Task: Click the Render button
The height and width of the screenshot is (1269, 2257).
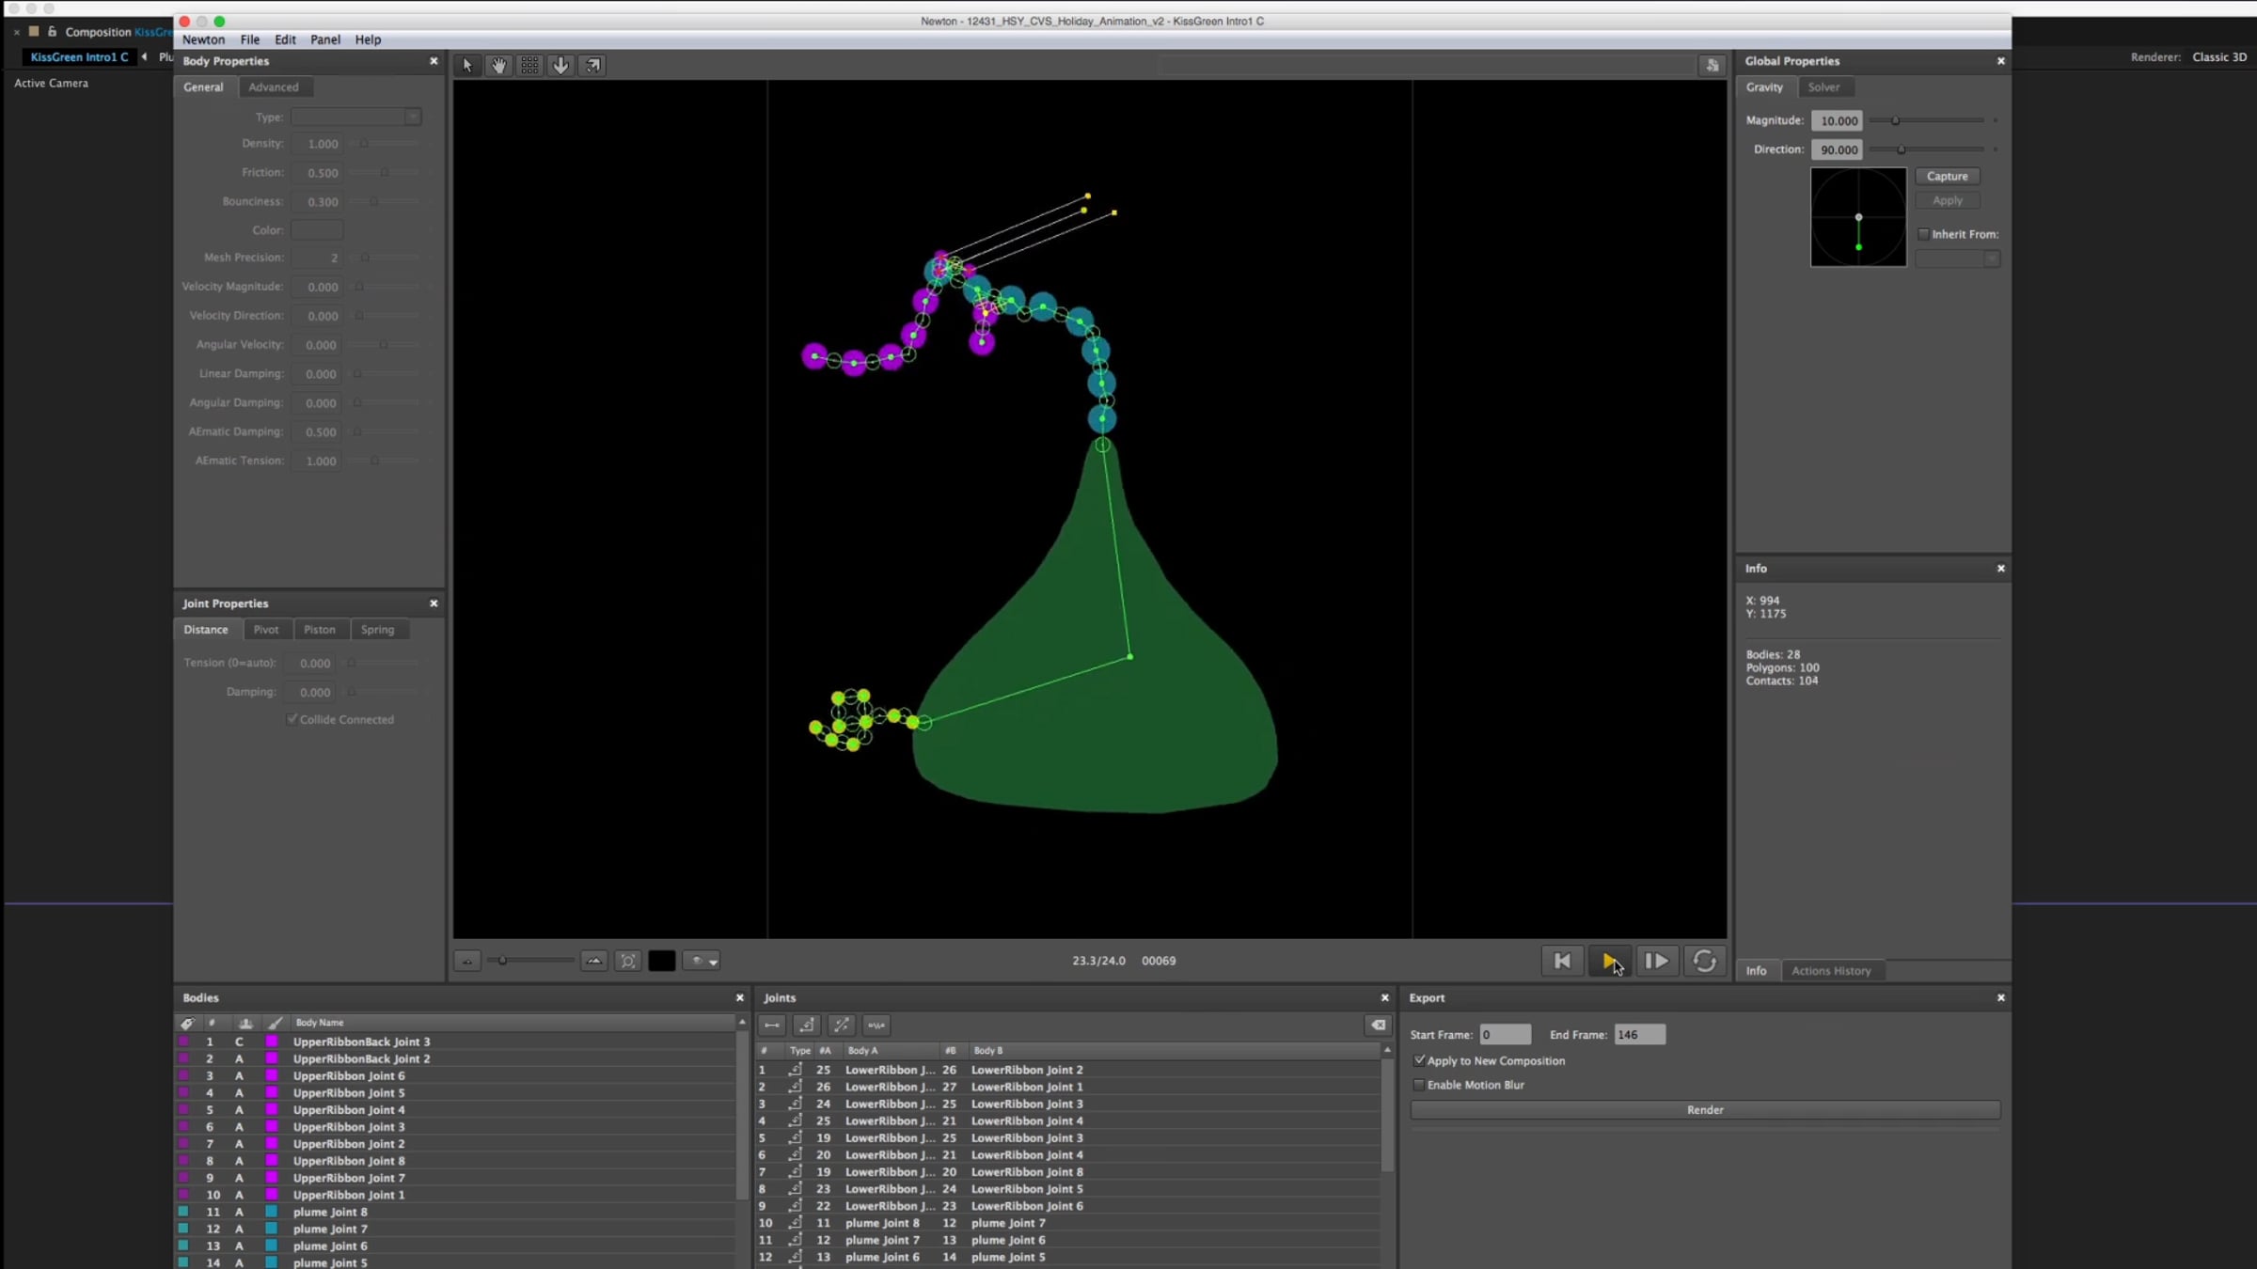Action: click(1705, 1110)
